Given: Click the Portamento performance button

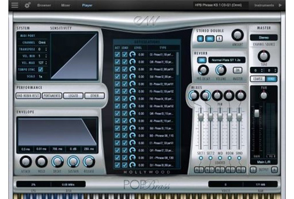Looking at the screenshot, I should 52,96.
